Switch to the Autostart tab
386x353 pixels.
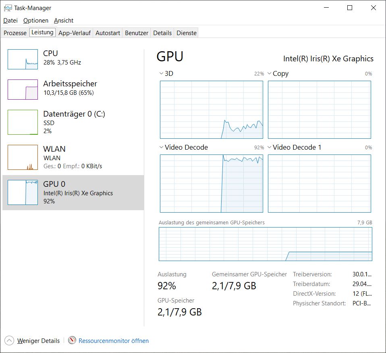pos(108,33)
